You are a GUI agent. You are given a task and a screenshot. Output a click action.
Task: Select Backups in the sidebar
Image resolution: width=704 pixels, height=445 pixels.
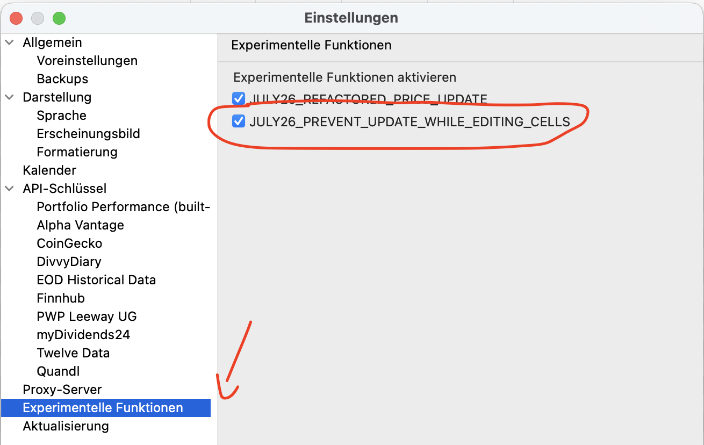click(62, 79)
